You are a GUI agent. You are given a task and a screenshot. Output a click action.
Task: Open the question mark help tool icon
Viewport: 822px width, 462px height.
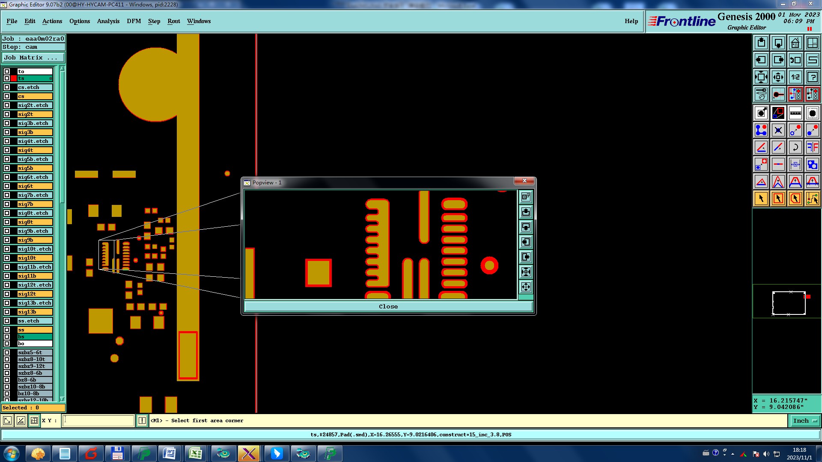coord(812,77)
